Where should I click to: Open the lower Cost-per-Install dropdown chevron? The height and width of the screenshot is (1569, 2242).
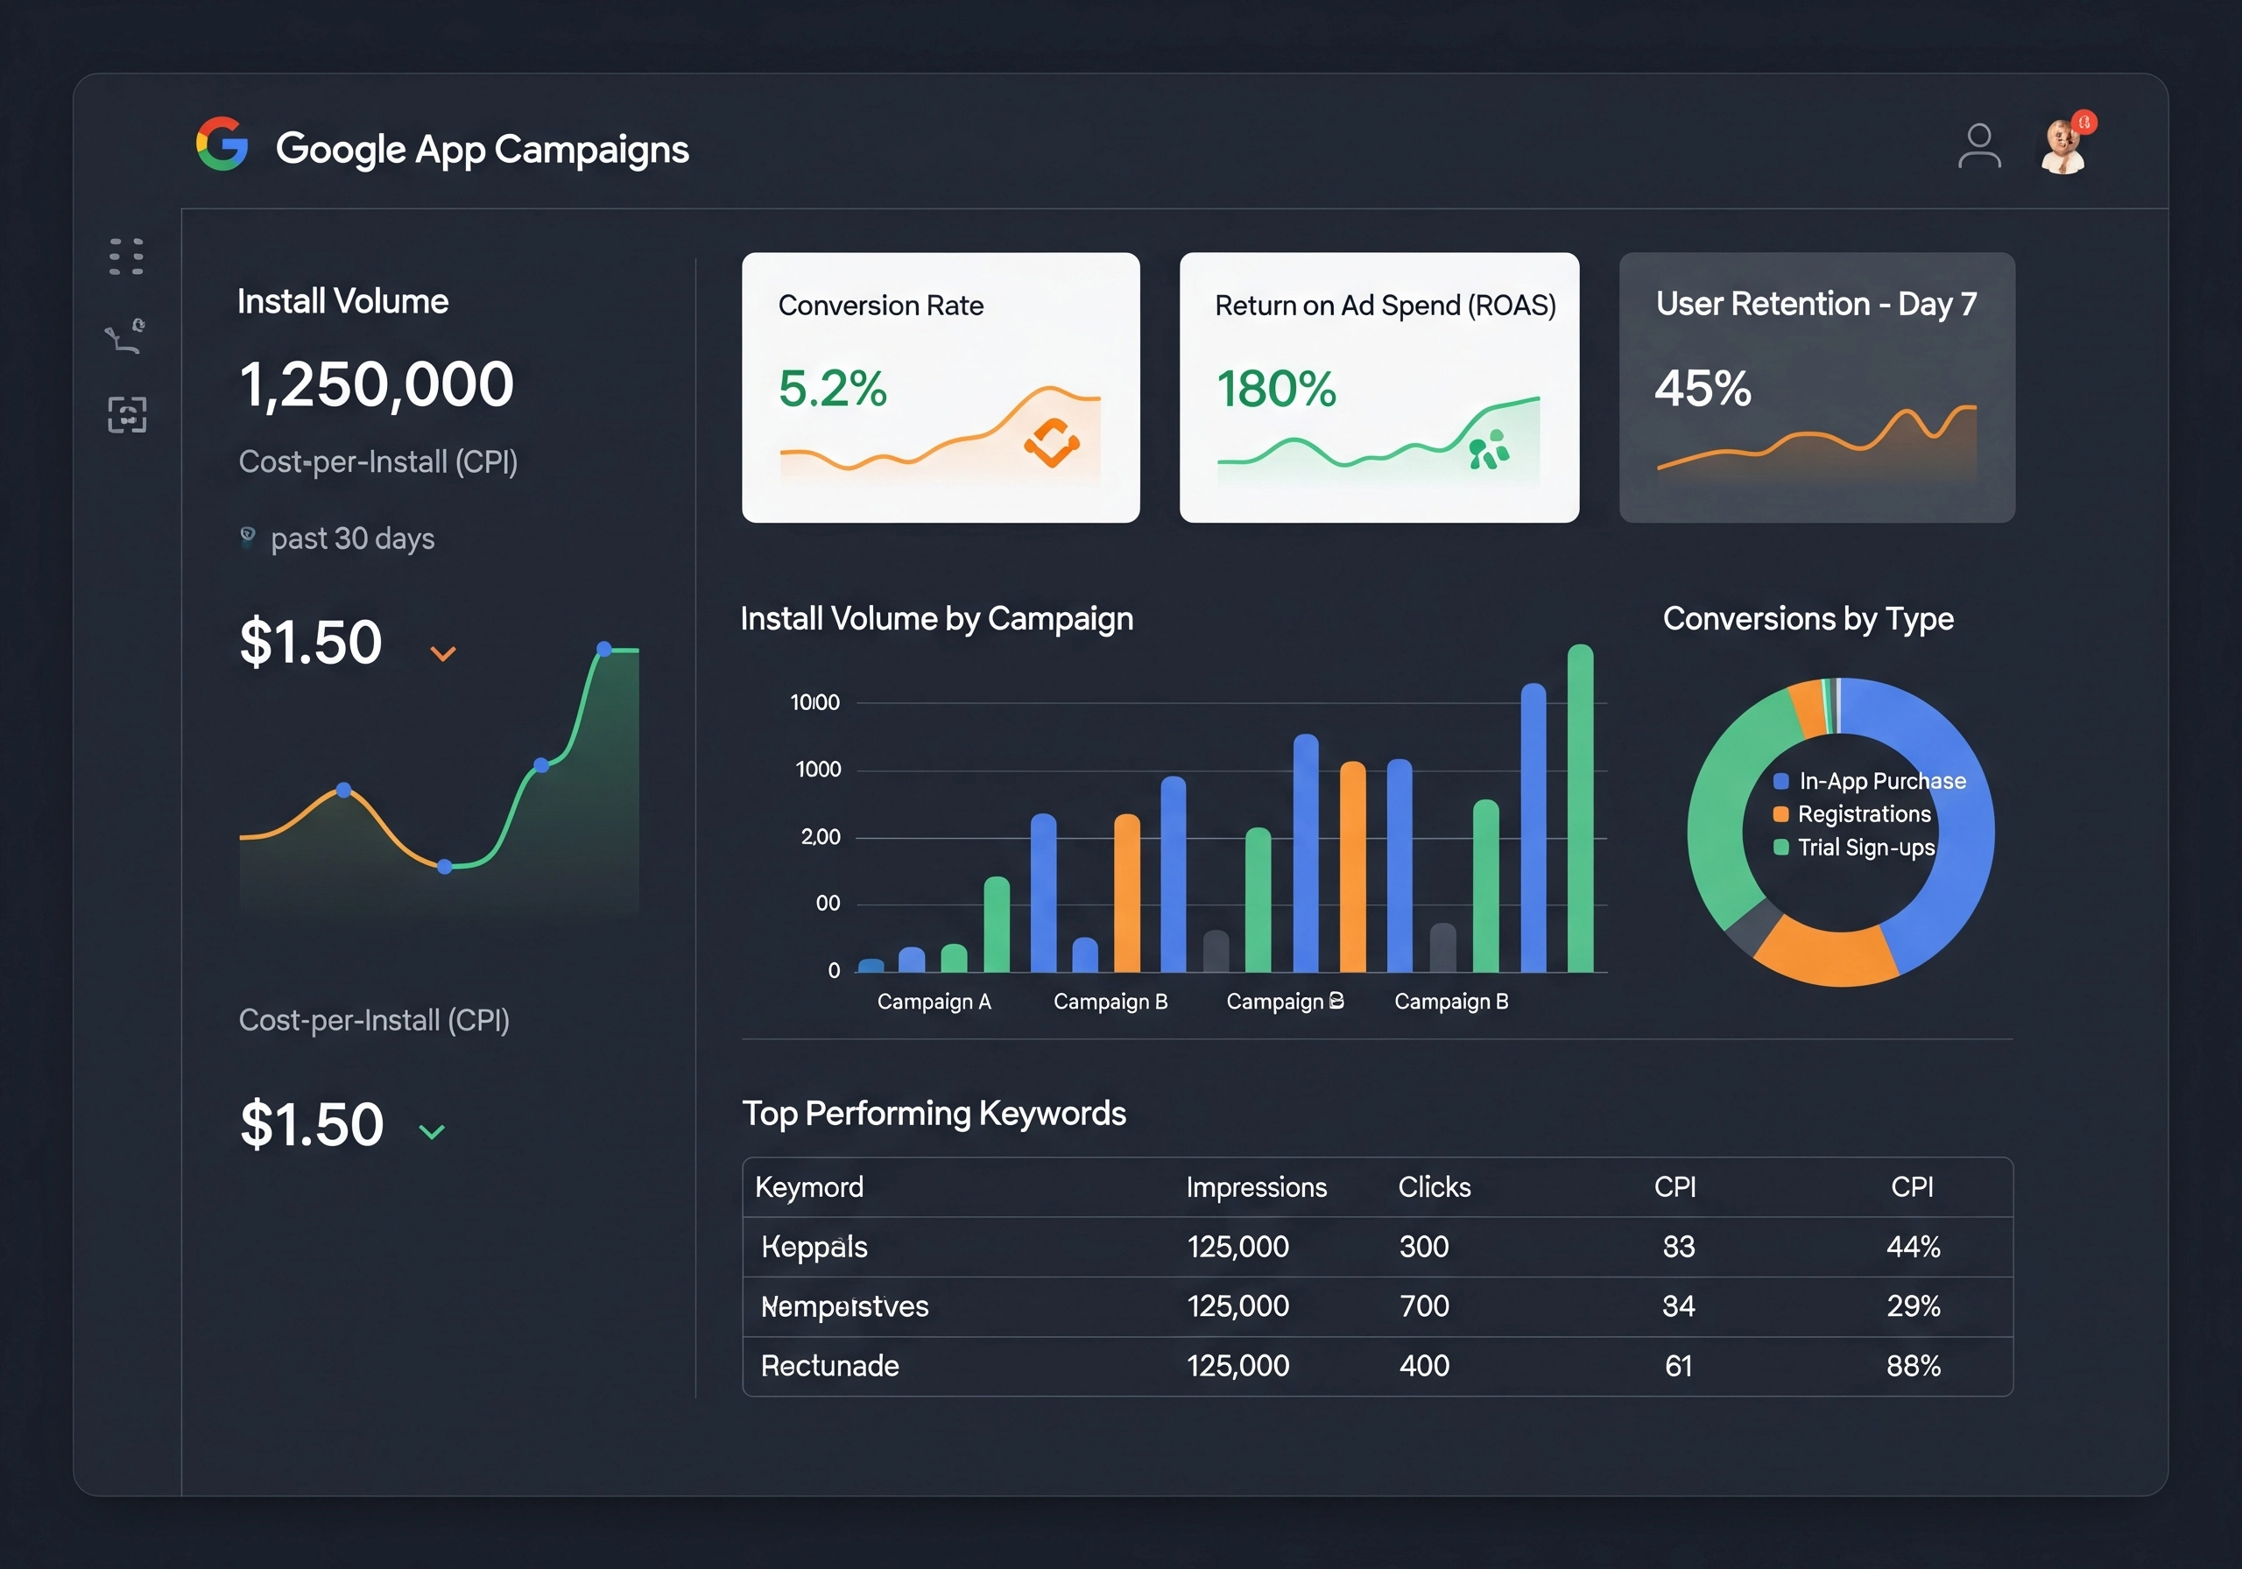tap(433, 1133)
